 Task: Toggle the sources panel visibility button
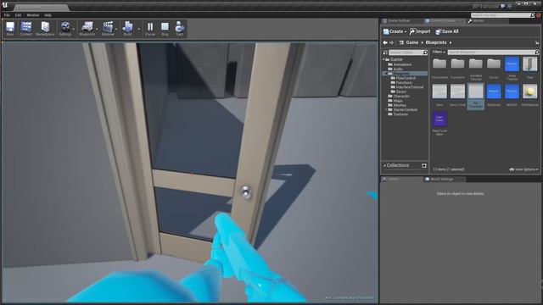[x=385, y=53]
